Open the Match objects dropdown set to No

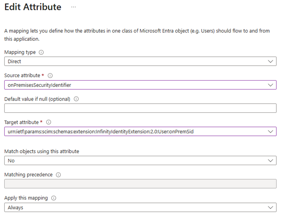tap(140, 160)
